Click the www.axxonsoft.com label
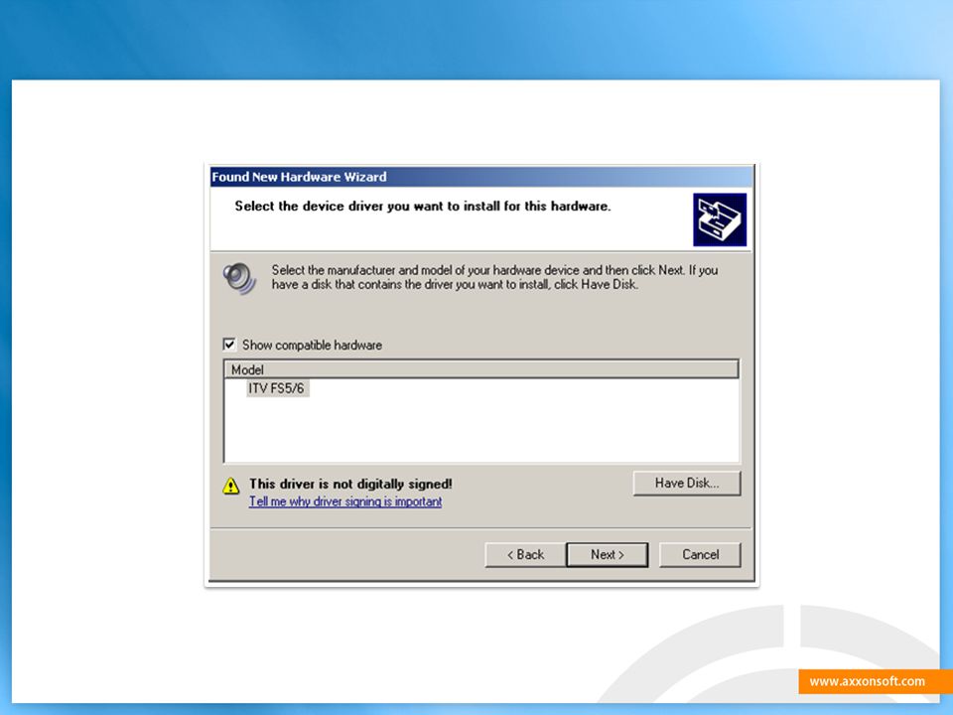The width and height of the screenshot is (953, 715). 868,681
